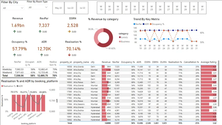Viewport: 222px width, 125px height.
Task: Select property row 17564 Atliq Seasons
Action: [x=138, y=104]
